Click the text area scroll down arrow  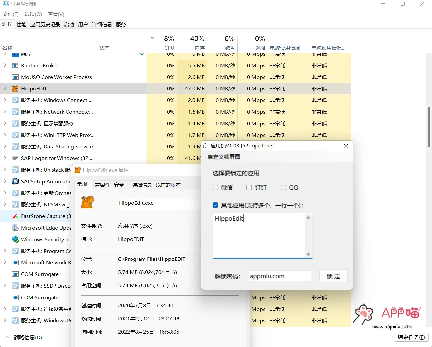coord(308,254)
